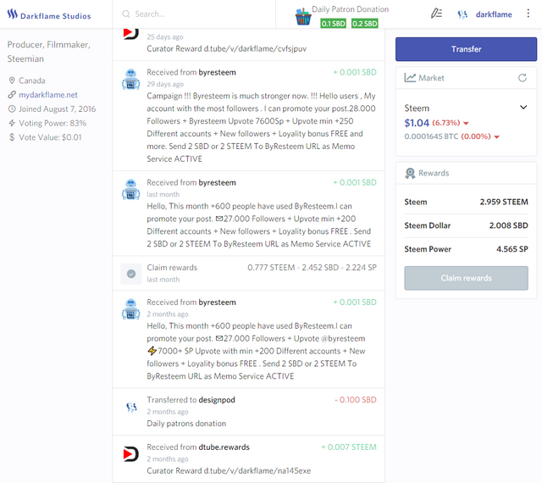The image size is (542, 483).
Task: Open the write post pencil icon
Action: pos(436,14)
